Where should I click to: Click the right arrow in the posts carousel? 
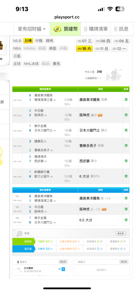[x=67, y=270]
